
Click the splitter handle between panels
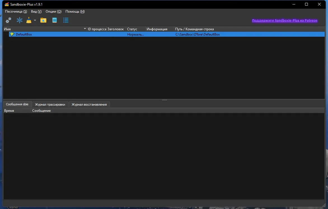[x=164, y=100]
